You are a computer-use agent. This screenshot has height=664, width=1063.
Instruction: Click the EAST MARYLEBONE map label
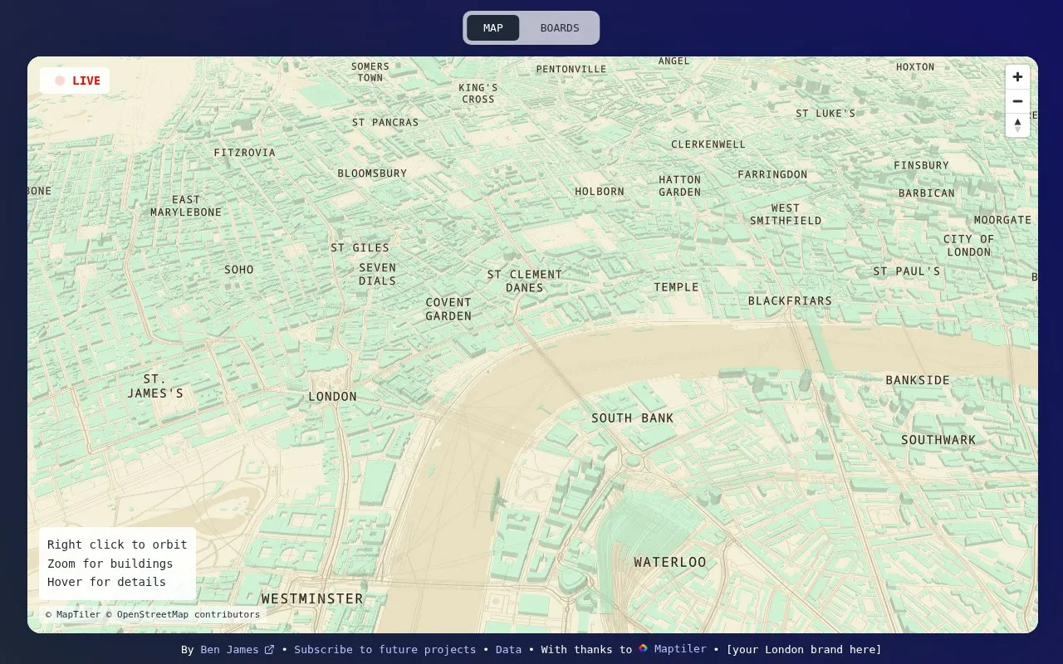point(186,206)
